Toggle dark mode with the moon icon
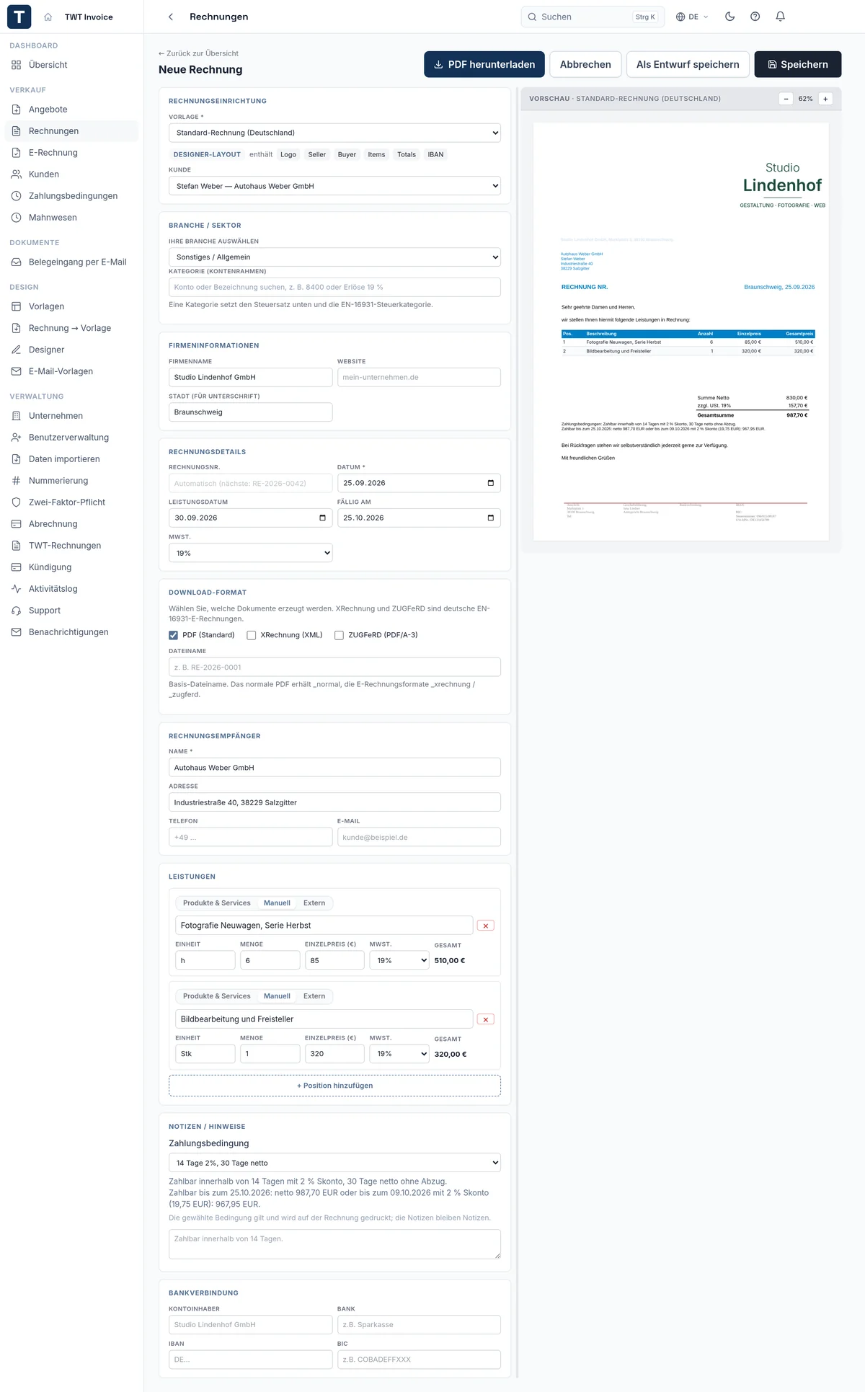The height and width of the screenshot is (1392, 865). point(729,17)
